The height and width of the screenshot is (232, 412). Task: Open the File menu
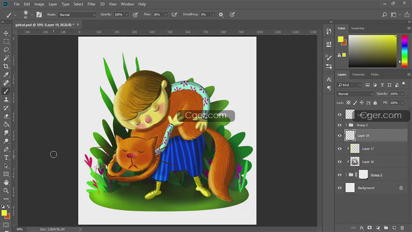(16, 4)
